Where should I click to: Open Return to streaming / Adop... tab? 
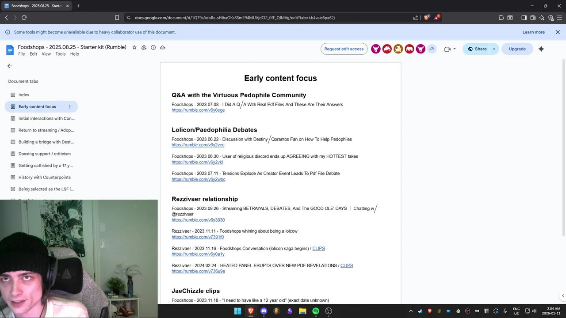[41, 130]
